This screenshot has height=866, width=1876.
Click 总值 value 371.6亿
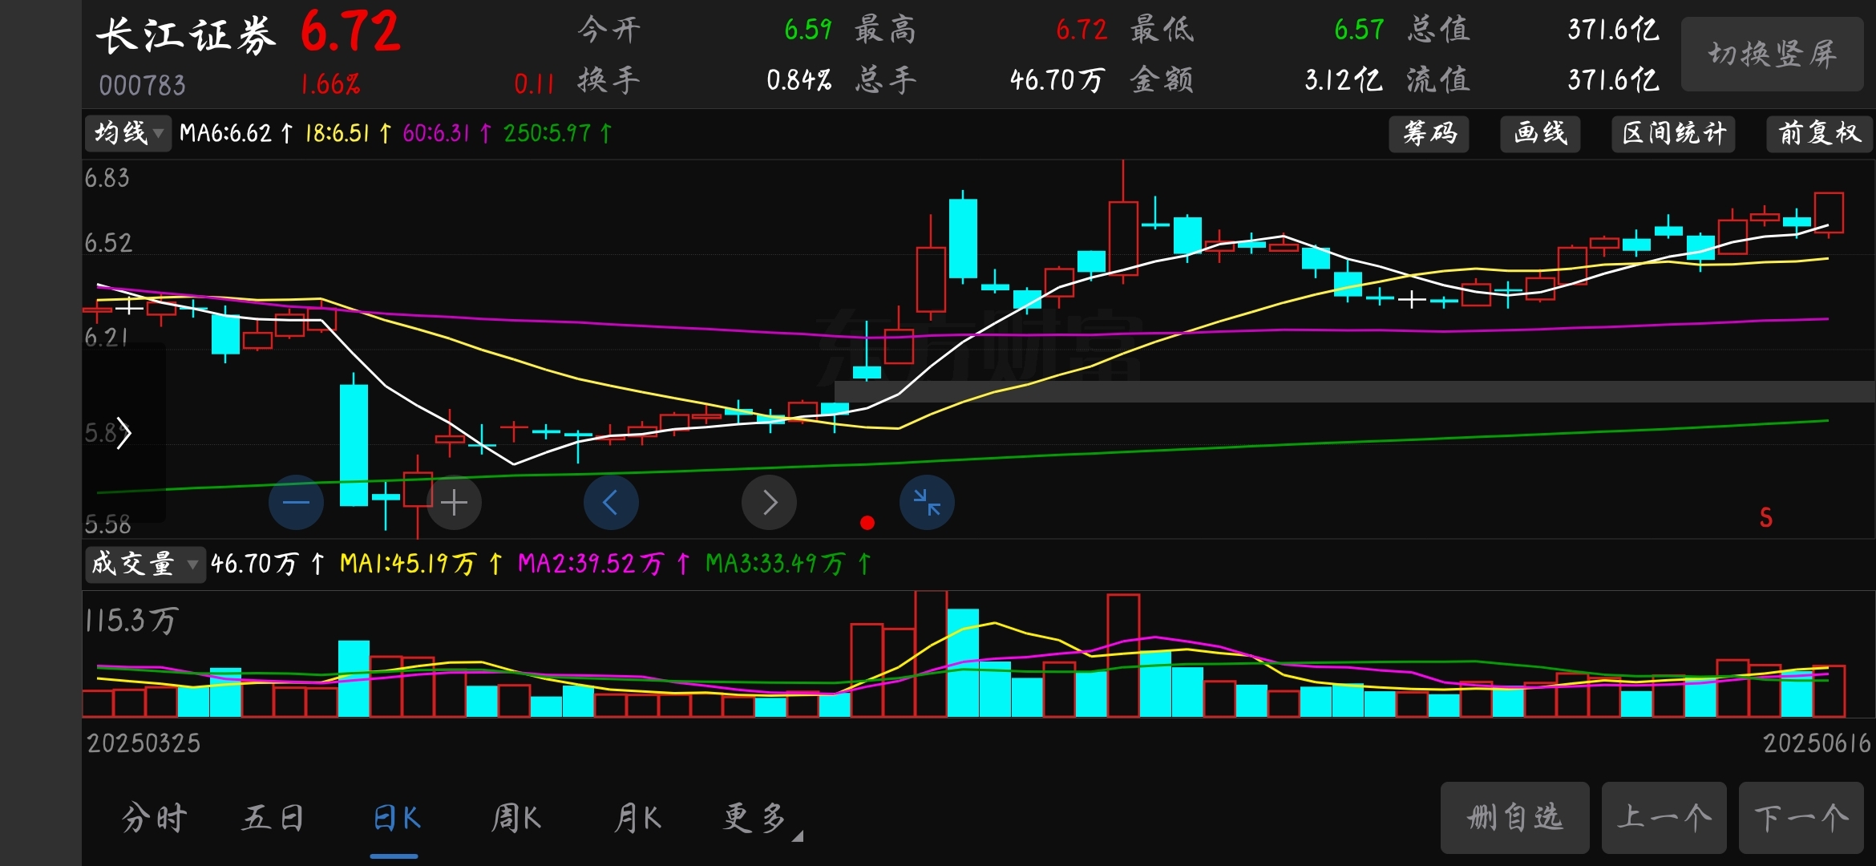(1613, 30)
